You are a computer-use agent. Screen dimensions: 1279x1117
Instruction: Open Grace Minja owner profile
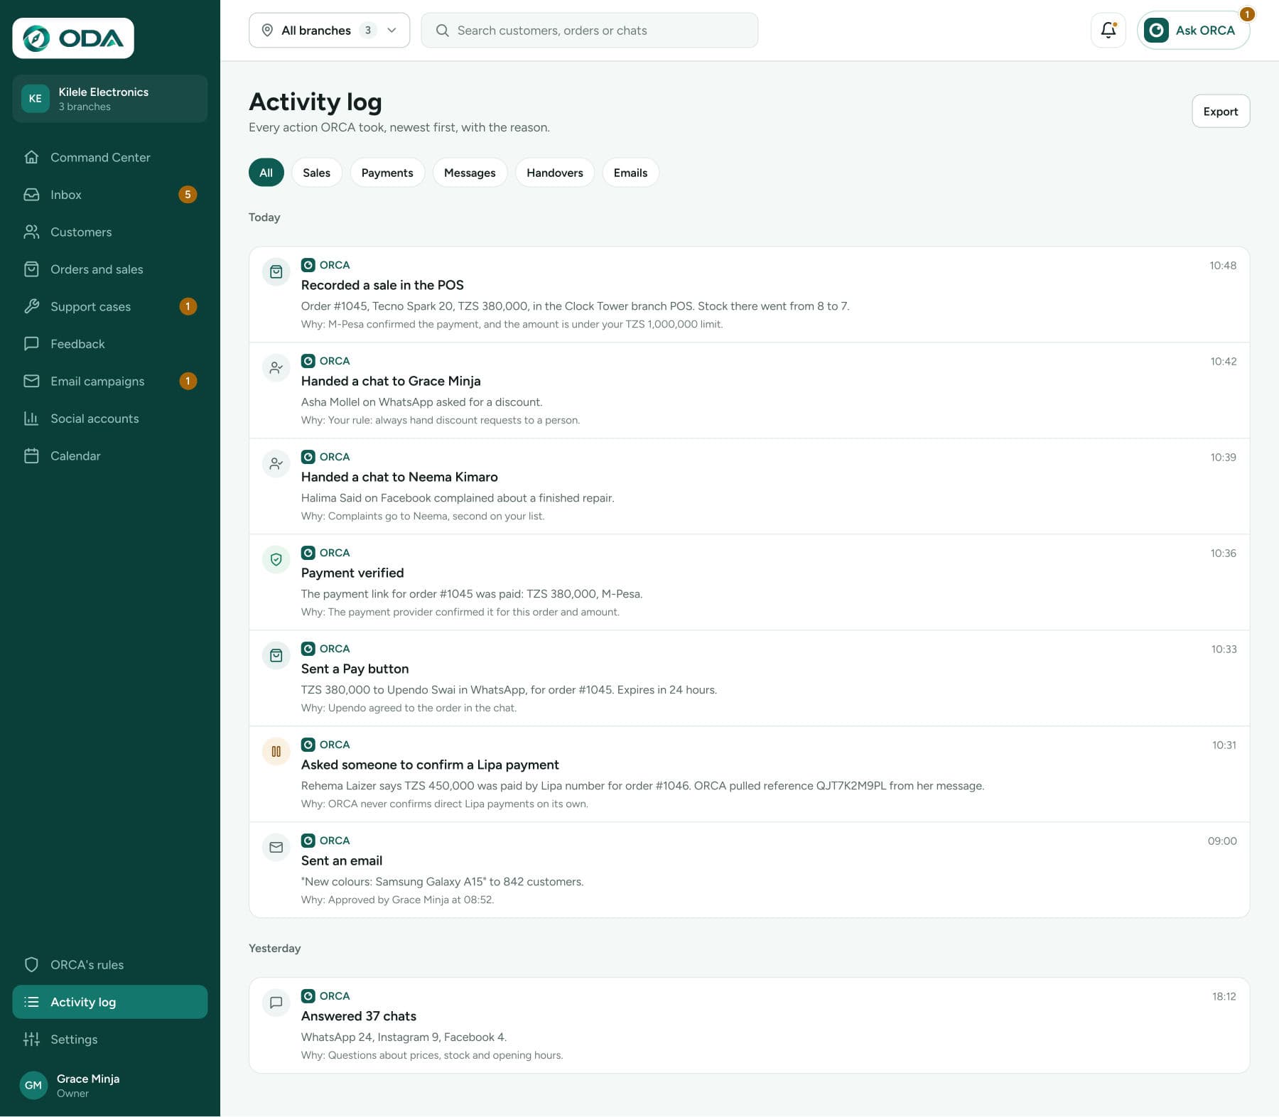110,1085
